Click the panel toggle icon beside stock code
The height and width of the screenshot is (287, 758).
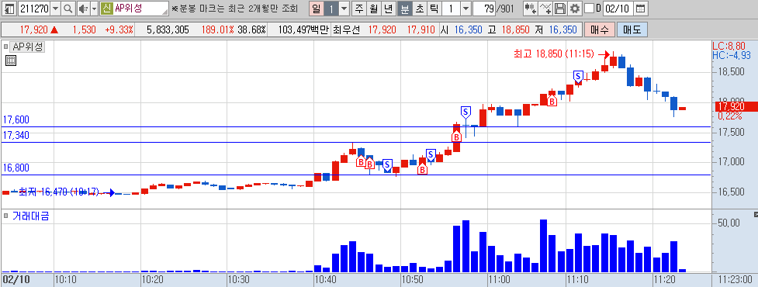pyautogui.click(x=9, y=9)
